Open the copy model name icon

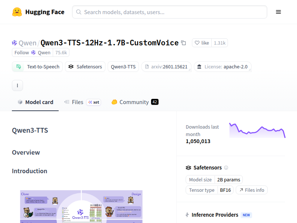pyautogui.click(x=183, y=43)
